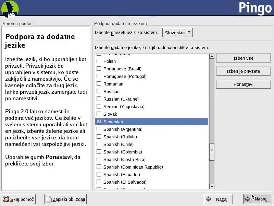Image resolution: width=274 pixels, height=206 pixels.
Task: Click the Pingo mascot logo
Action: click(10, 9)
